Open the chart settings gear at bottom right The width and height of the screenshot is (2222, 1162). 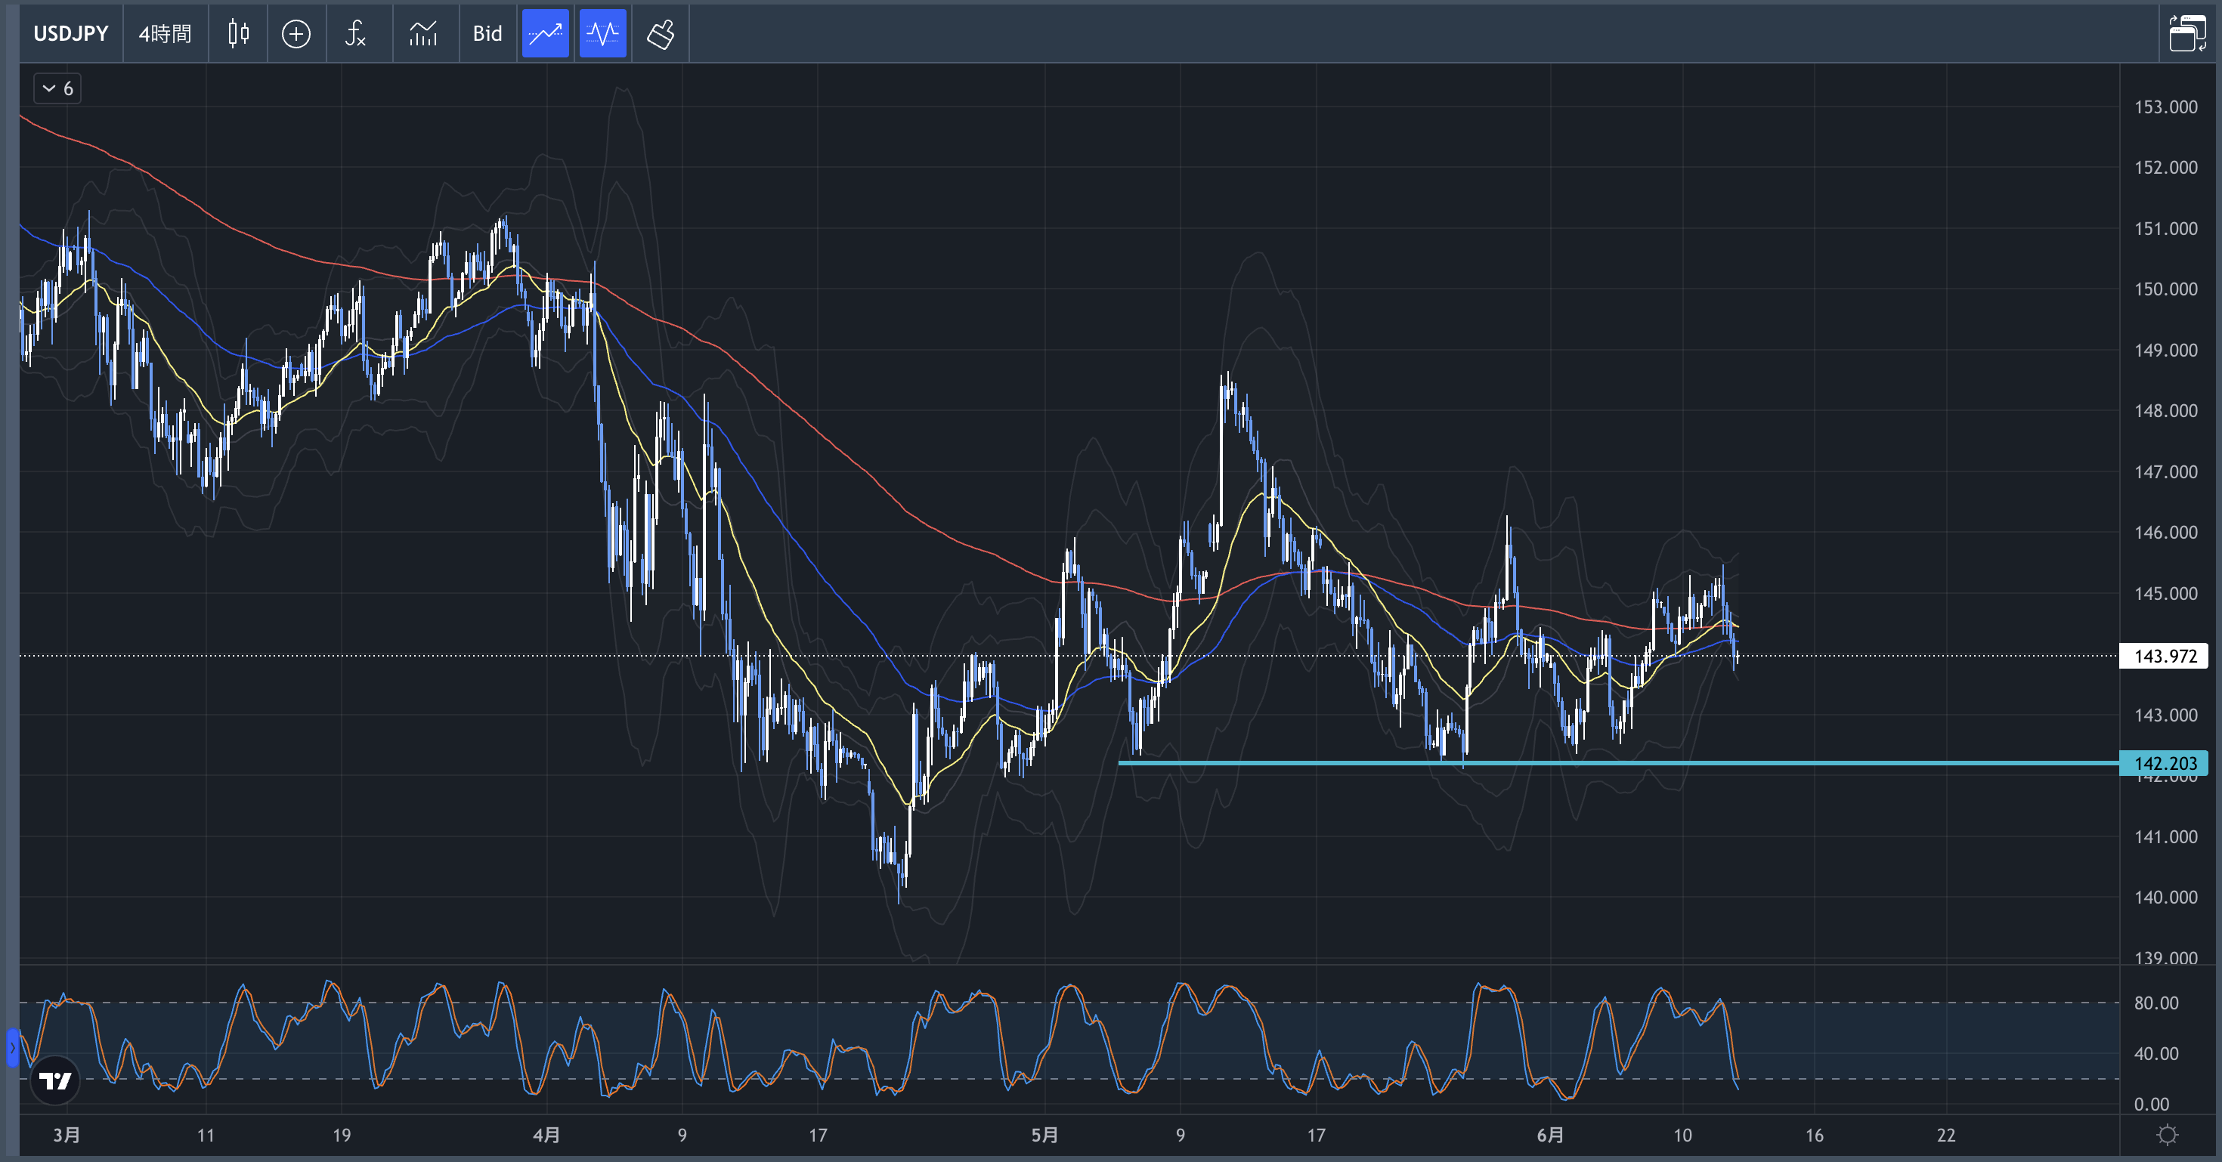click(2168, 1134)
